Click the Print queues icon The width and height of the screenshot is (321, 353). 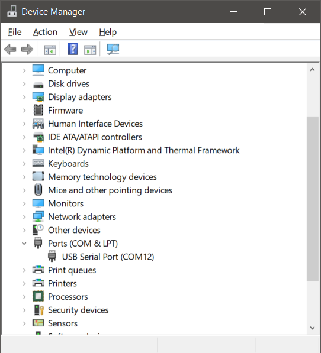click(x=38, y=269)
